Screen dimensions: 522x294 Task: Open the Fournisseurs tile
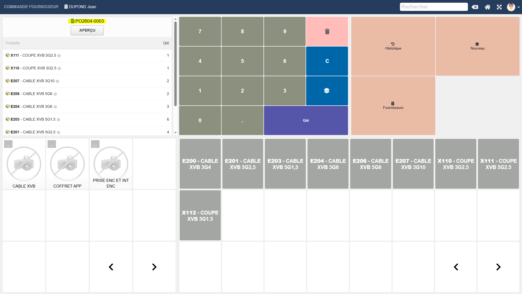pyautogui.click(x=393, y=106)
